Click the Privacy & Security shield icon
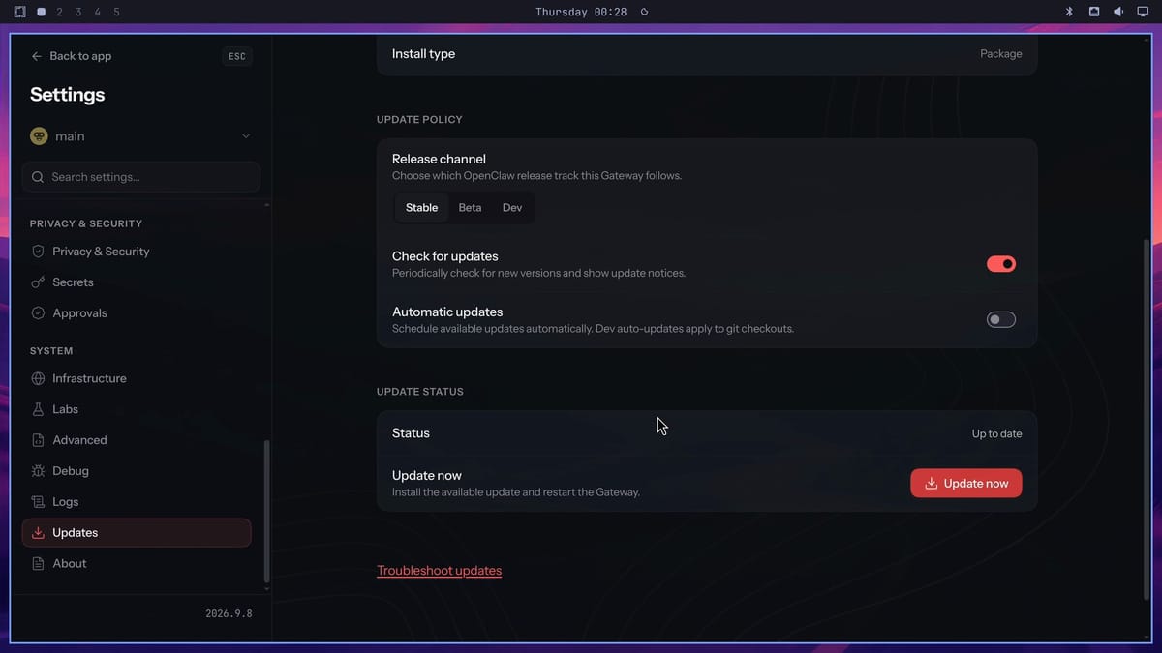 (38, 252)
